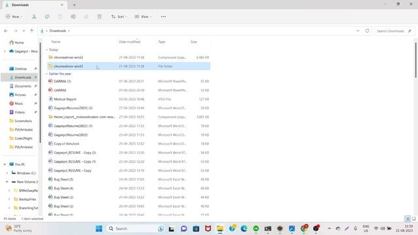Sort by the Type column header

172,42
